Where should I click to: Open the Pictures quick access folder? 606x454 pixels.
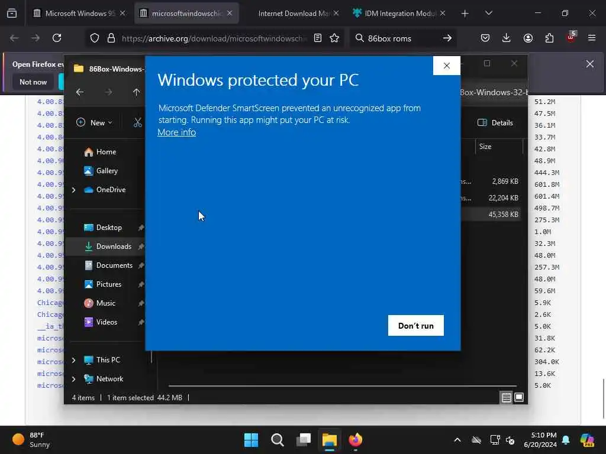(103, 284)
